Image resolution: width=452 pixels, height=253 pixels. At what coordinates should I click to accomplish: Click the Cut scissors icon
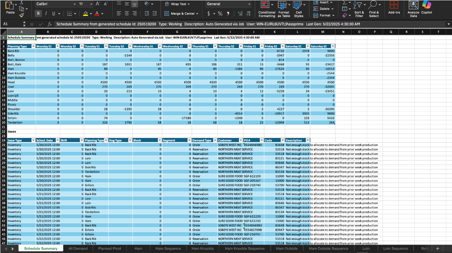point(22,3)
